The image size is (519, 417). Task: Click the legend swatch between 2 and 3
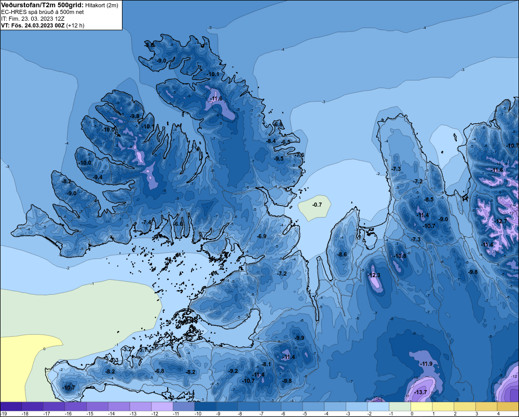465,407
